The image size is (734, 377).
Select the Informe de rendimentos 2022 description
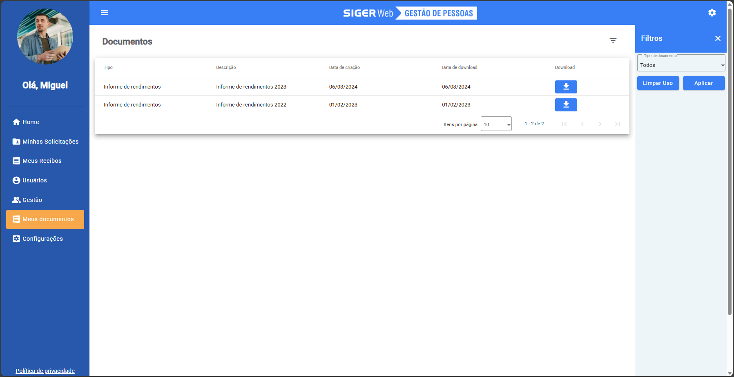click(x=251, y=105)
